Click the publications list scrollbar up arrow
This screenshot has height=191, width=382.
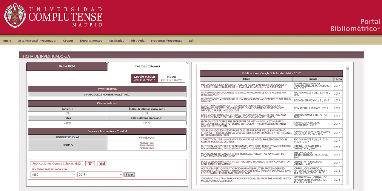click(348, 66)
